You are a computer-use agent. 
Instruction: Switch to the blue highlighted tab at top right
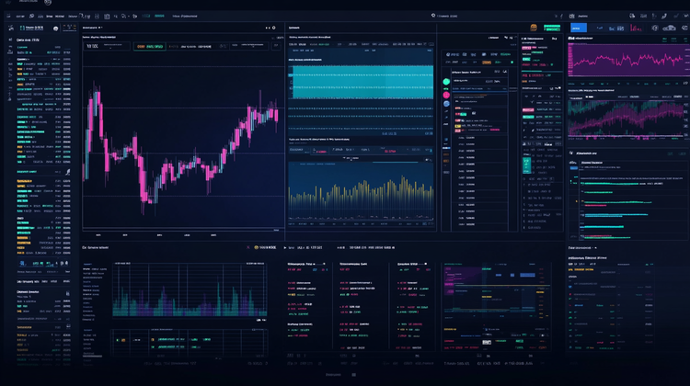[578, 28]
